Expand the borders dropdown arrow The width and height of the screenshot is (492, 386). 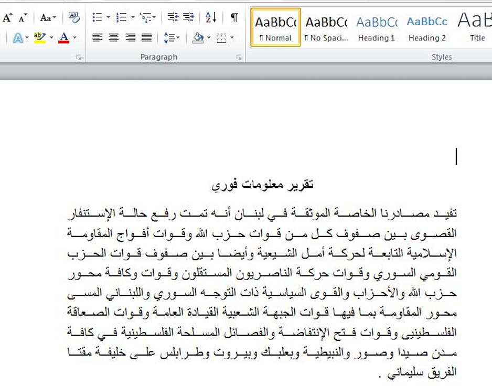click(232, 38)
